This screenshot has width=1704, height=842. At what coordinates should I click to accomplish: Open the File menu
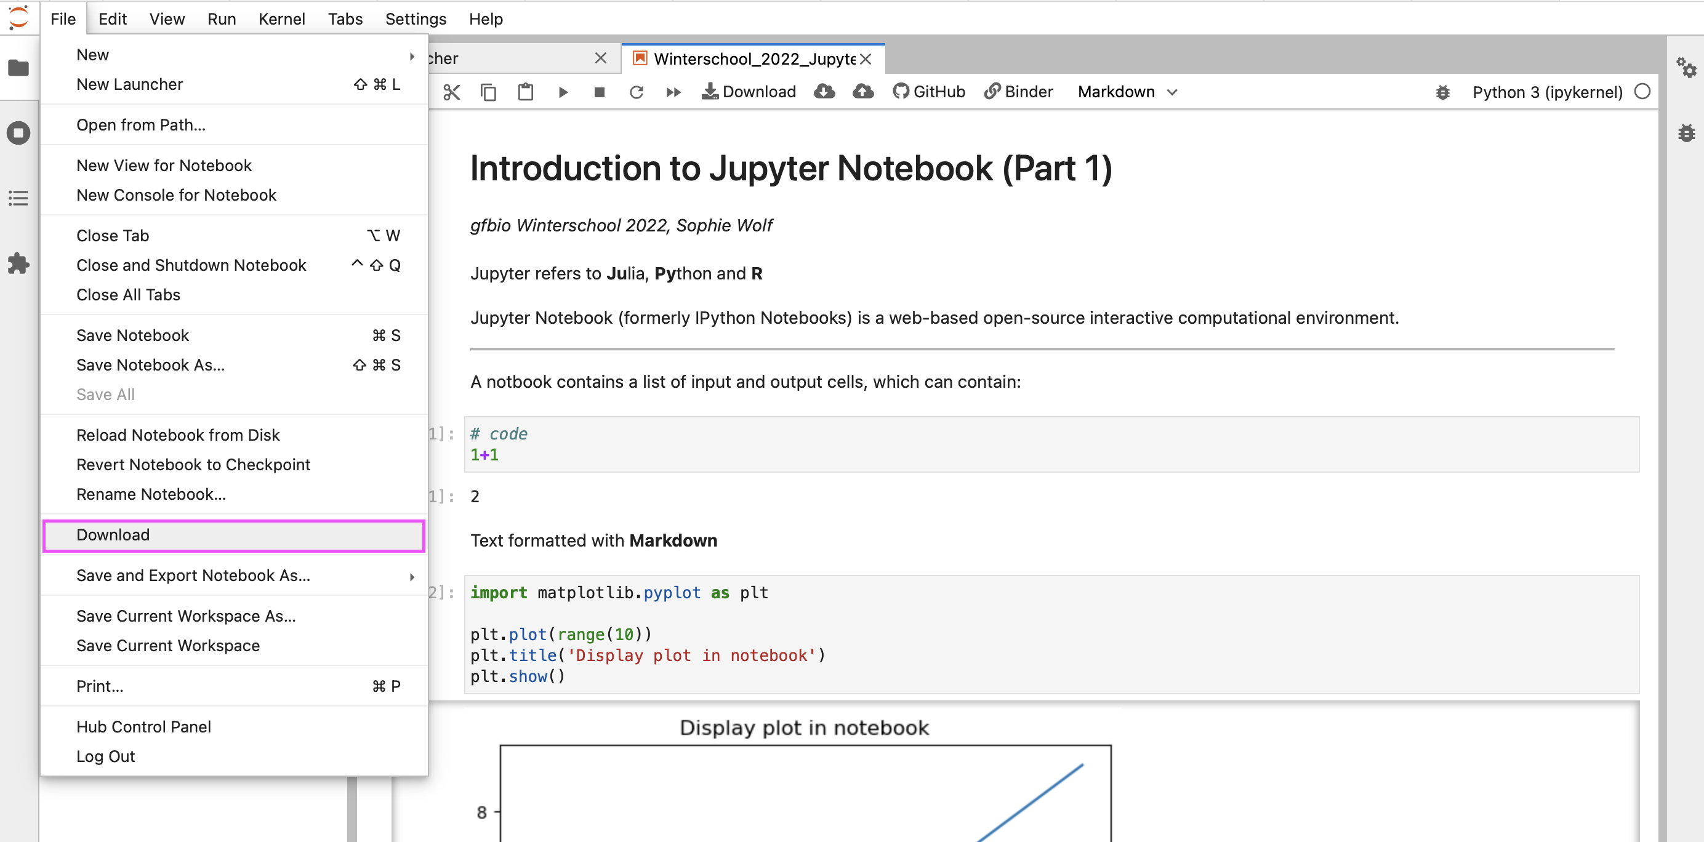63,18
